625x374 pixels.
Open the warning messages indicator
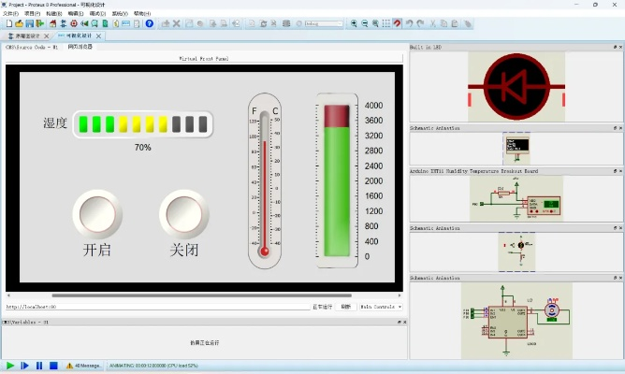(85, 366)
